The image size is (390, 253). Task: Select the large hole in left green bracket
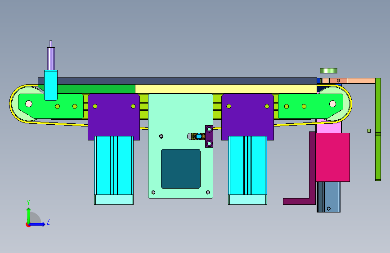29,104
